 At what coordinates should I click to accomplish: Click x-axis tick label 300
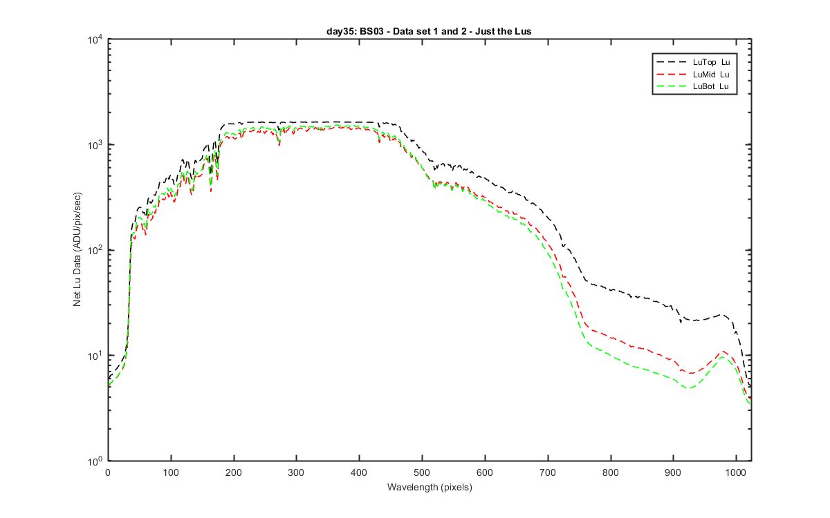(296, 472)
